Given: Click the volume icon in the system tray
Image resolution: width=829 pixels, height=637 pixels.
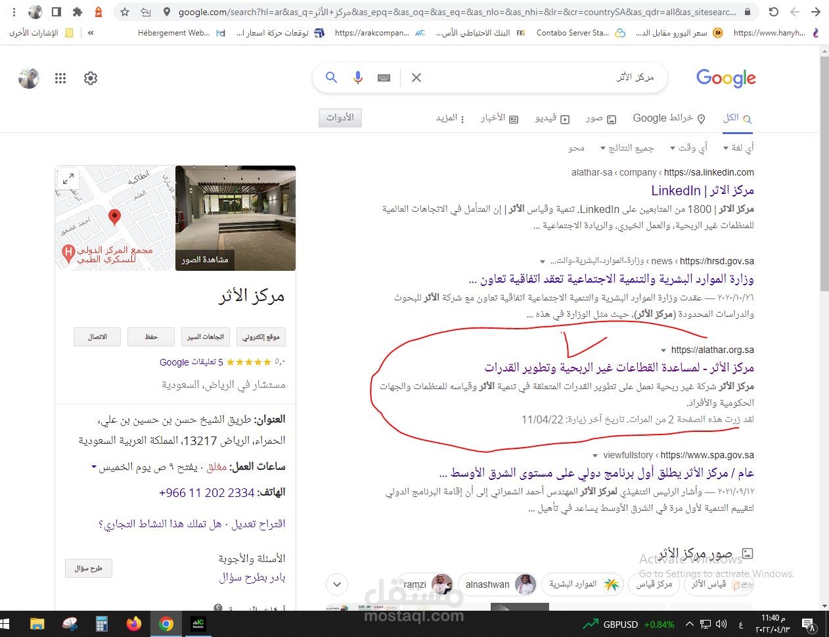Looking at the screenshot, I should coord(723,624).
